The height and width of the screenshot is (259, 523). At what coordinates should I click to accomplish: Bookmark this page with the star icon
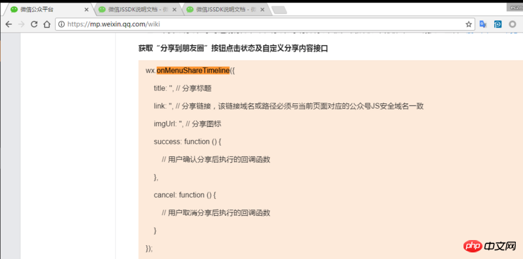pos(469,24)
